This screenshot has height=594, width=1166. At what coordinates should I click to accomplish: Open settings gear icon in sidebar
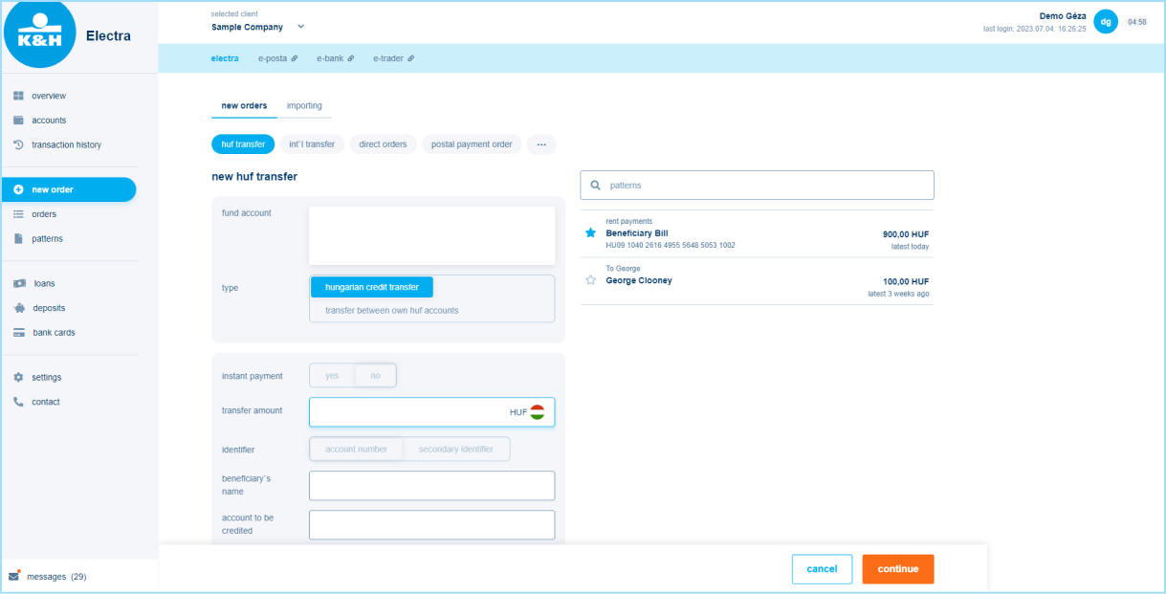18,377
